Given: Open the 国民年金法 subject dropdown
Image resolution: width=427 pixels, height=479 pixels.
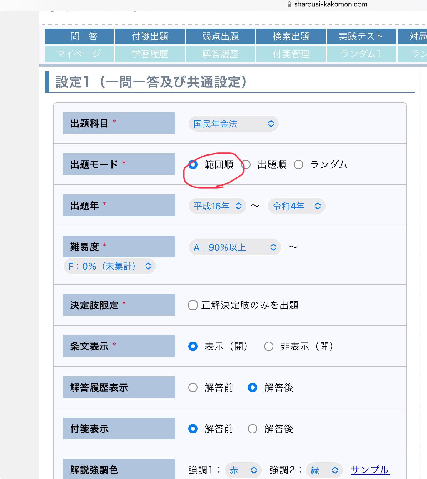Looking at the screenshot, I should pos(233,124).
